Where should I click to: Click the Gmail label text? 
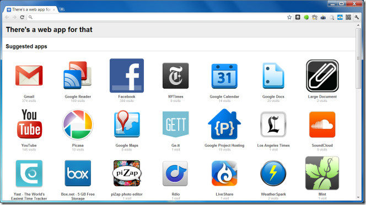(29, 96)
